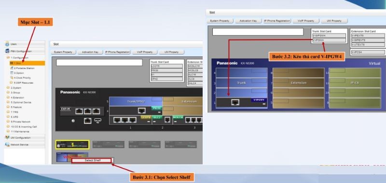This screenshot has width=386, height=183.
Task: Open IP Phone Registration in left panel
Action: [117, 52]
